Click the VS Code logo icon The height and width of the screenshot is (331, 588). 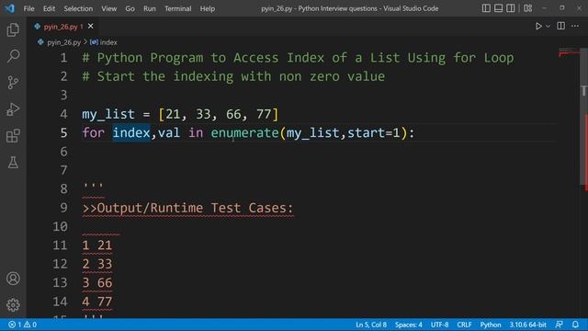(x=10, y=8)
